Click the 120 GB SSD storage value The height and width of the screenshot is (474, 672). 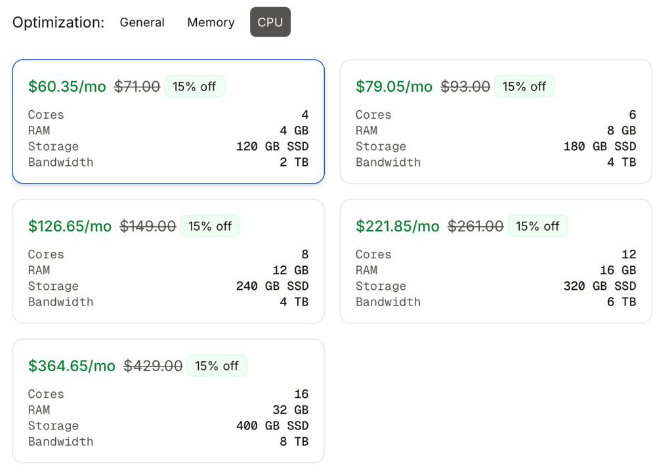coord(272,146)
